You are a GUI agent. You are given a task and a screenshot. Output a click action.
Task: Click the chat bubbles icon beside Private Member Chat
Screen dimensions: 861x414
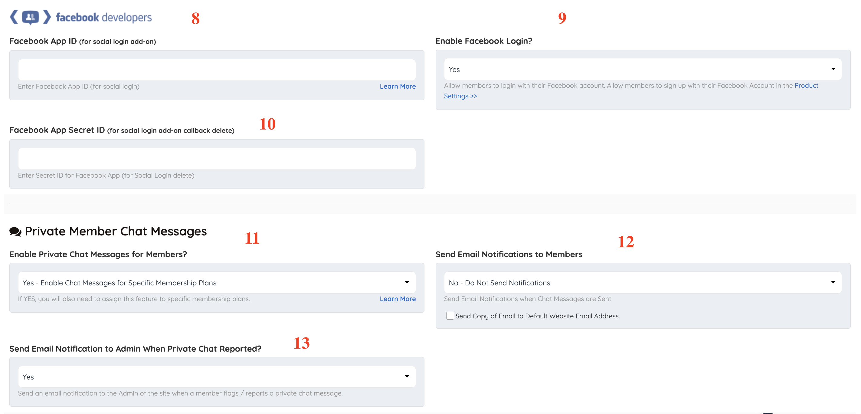[15, 232]
